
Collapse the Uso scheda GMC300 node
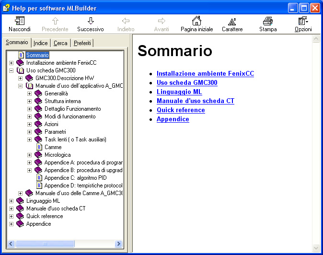click(x=12, y=70)
